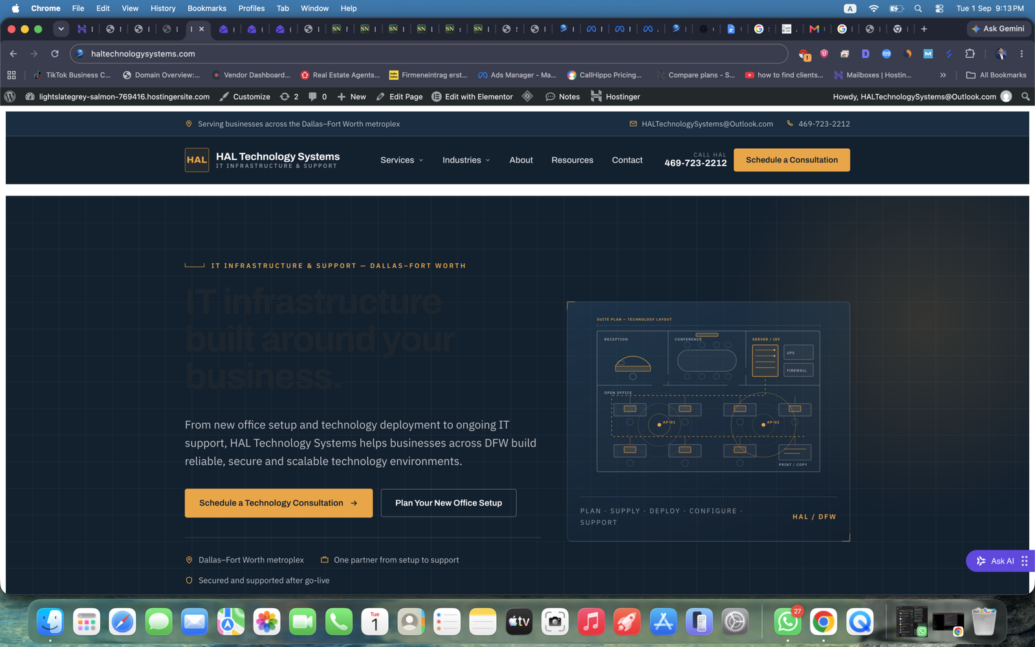Viewport: 1035px width, 647px height.
Task: Click the admin bar search magnifier
Action: (1025, 96)
